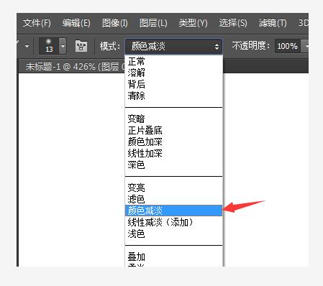The image size is (323, 286).
Task: Toggle the brush panel icon
Action: tap(81, 46)
